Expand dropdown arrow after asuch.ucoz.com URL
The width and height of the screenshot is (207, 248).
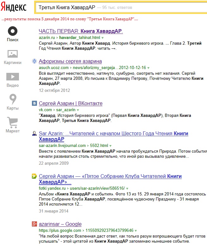pyautogui.click(x=148, y=68)
